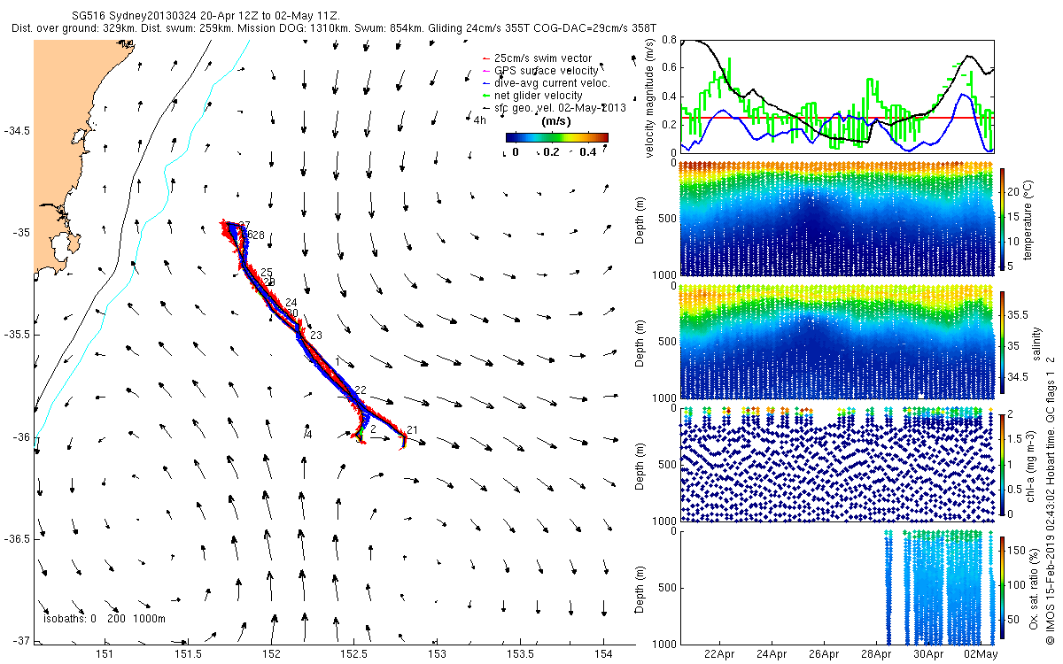
Task: Click the oxygen saturation depth-section plot
Action: tap(837, 590)
